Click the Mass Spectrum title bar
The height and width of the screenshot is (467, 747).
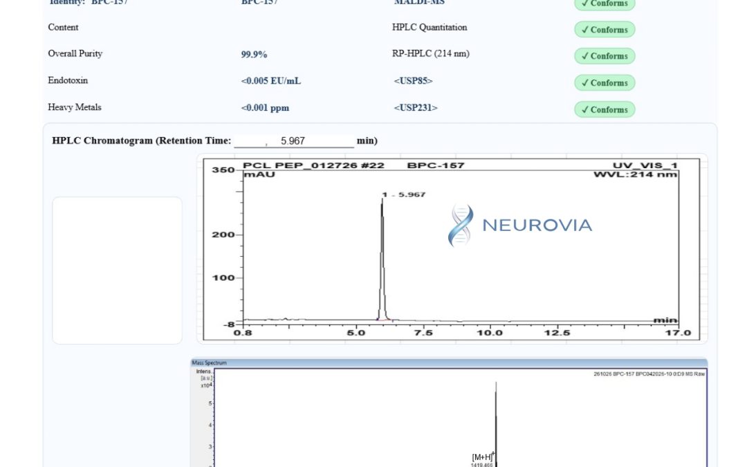point(449,363)
